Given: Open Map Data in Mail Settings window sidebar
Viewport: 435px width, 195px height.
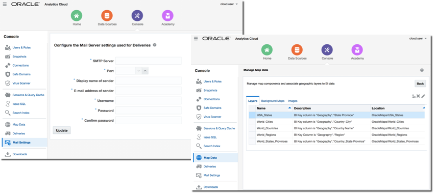Looking at the screenshot, I should coord(18,124).
